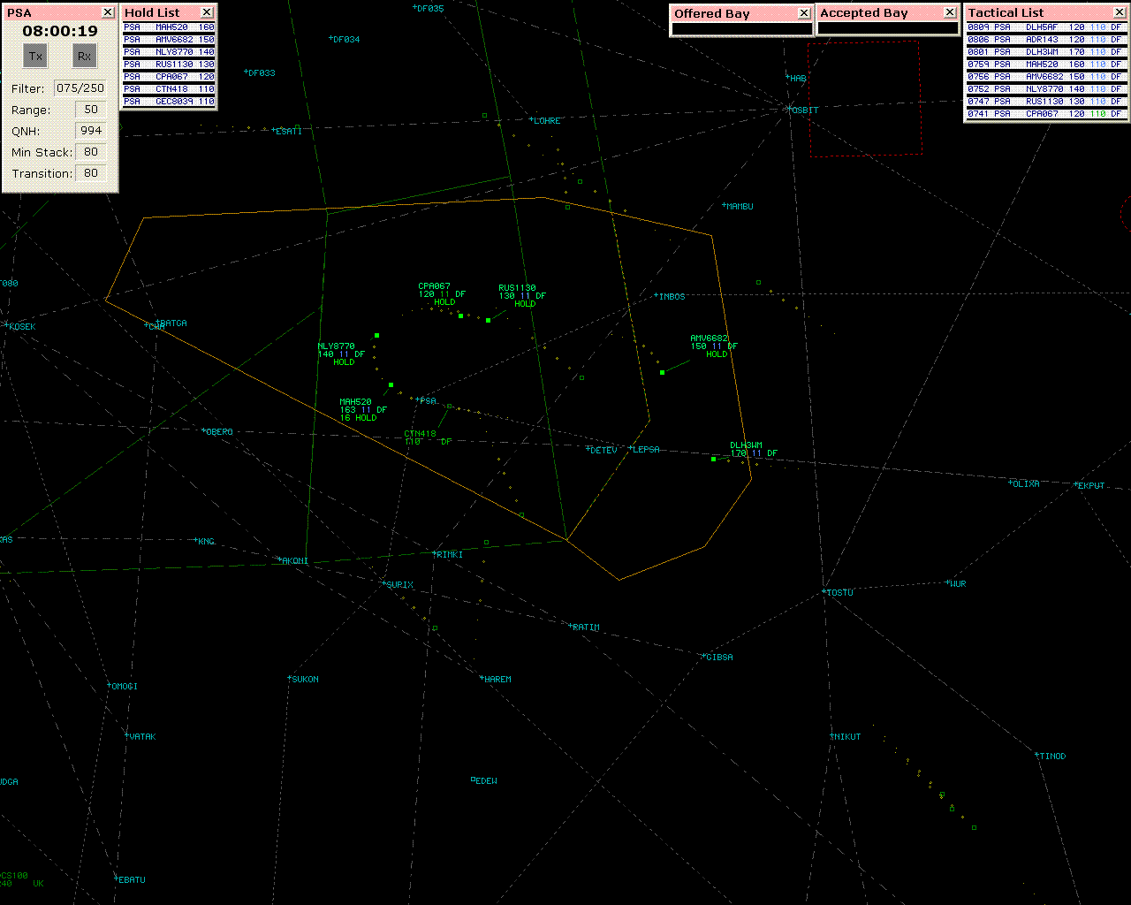Select 0752 NLY8770 row in Tactical List

pos(1044,89)
